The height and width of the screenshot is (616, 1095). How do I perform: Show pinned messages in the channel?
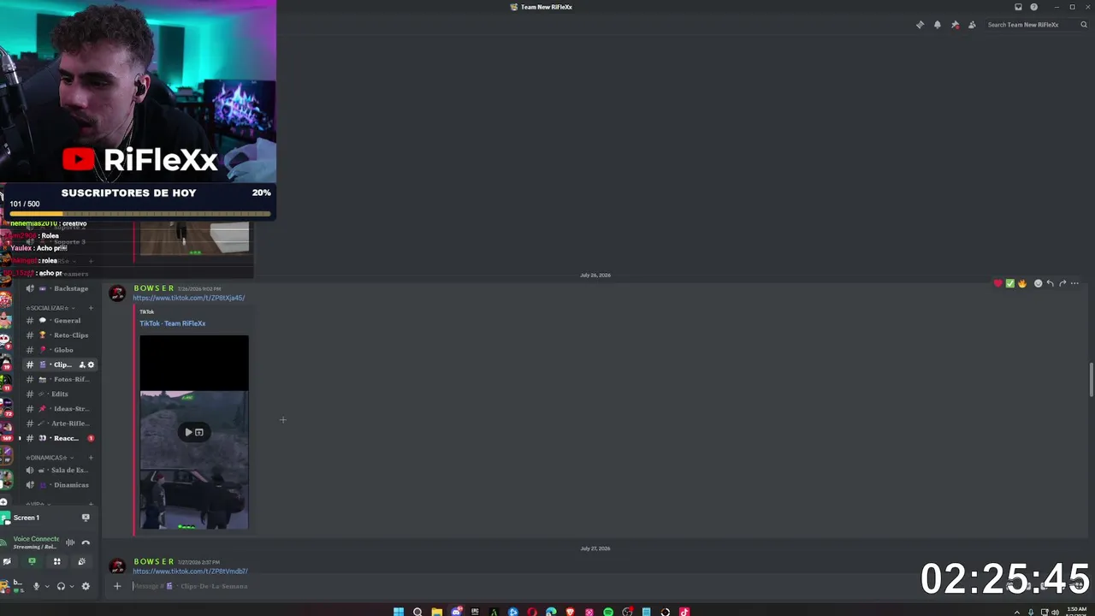tap(955, 25)
